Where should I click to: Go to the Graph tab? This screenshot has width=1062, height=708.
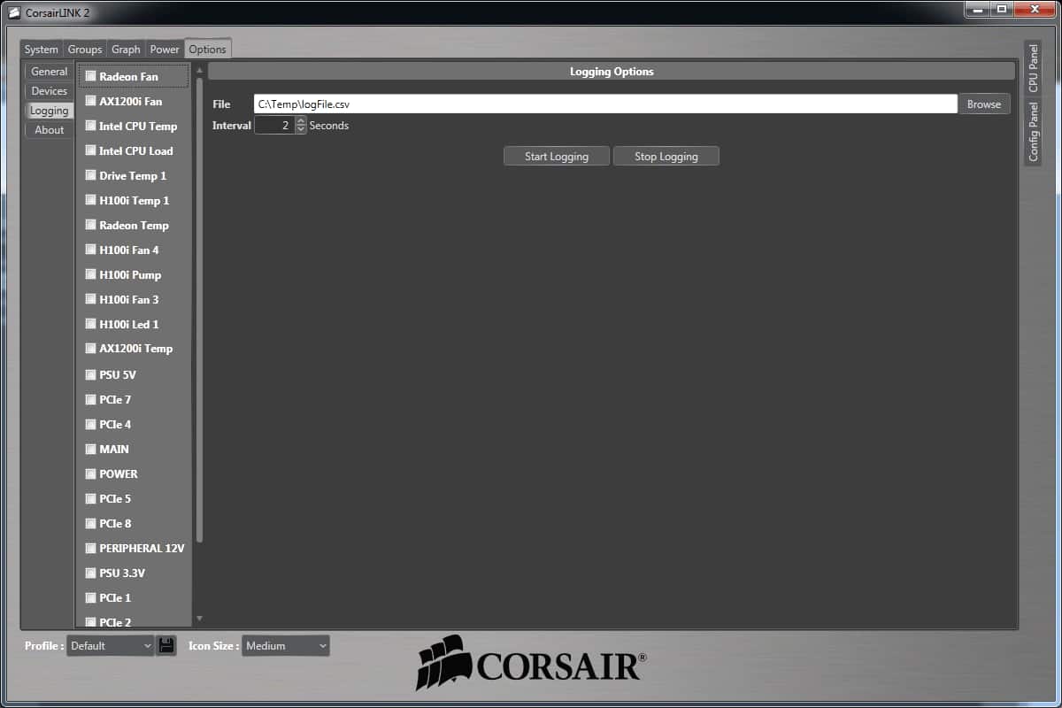126,50
